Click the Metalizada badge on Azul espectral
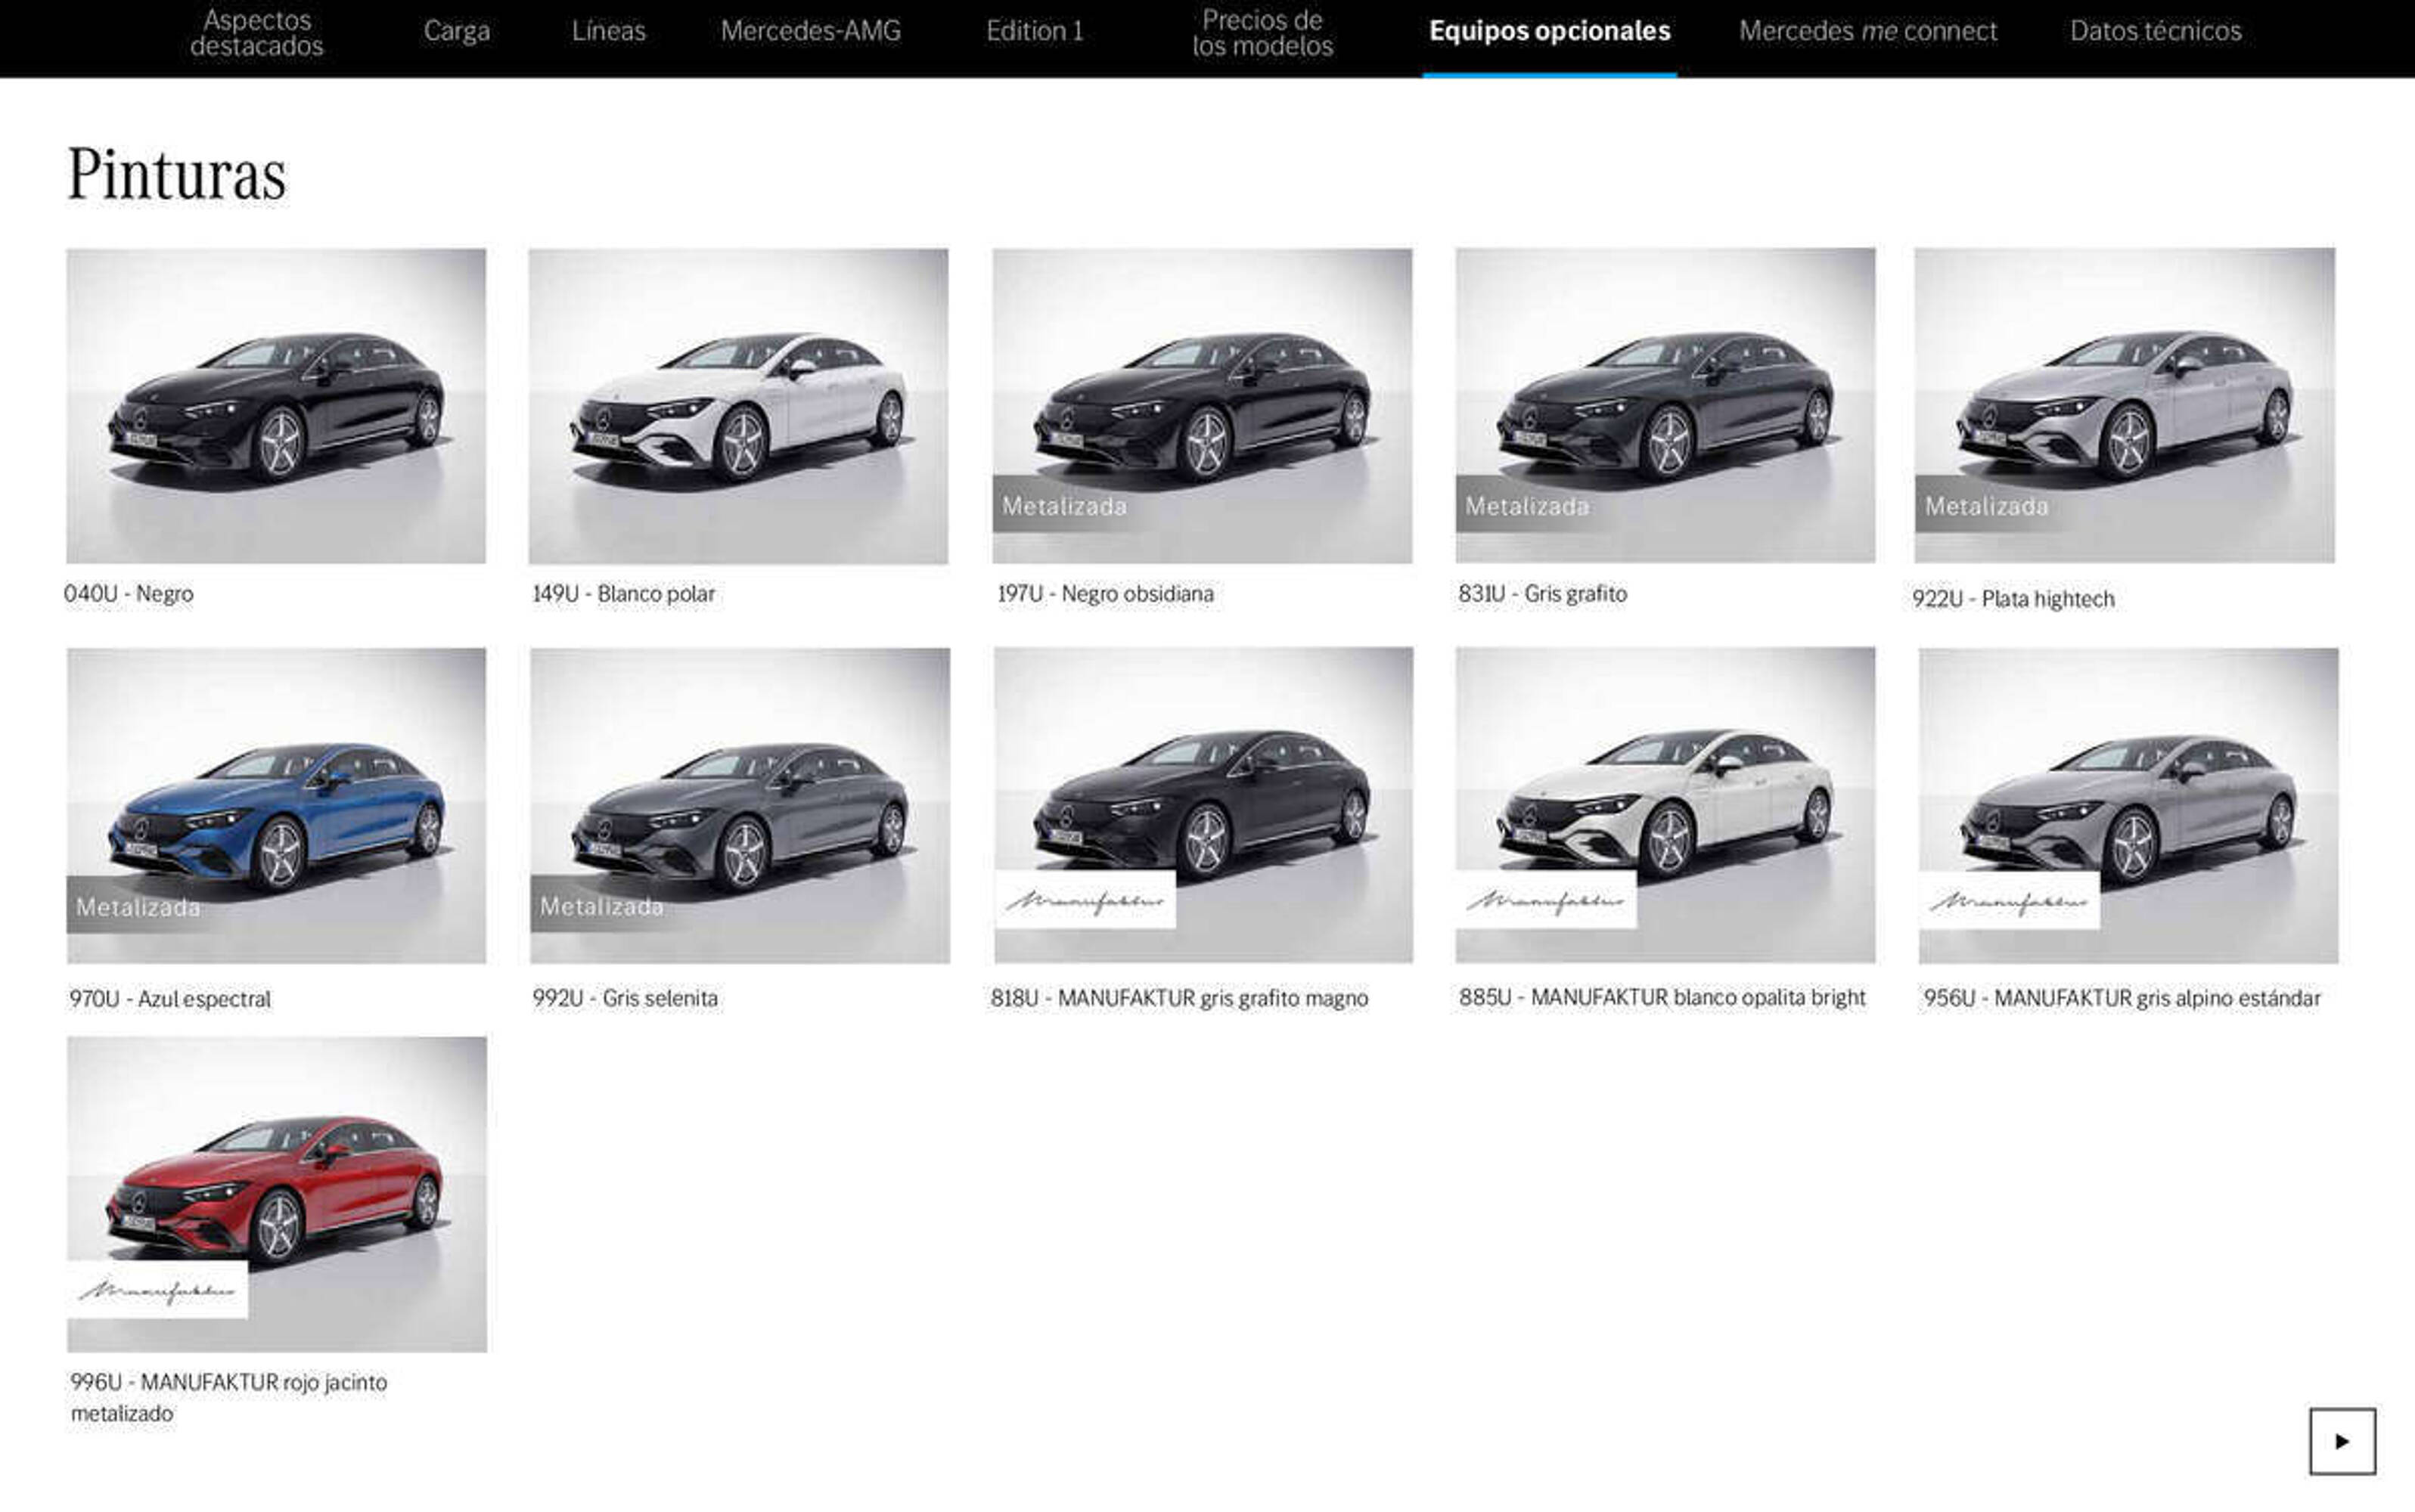 pyautogui.click(x=138, y=906)
